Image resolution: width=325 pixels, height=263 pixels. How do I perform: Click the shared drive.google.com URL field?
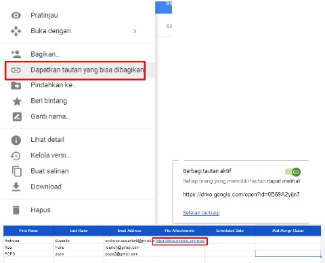click(241, 194)
